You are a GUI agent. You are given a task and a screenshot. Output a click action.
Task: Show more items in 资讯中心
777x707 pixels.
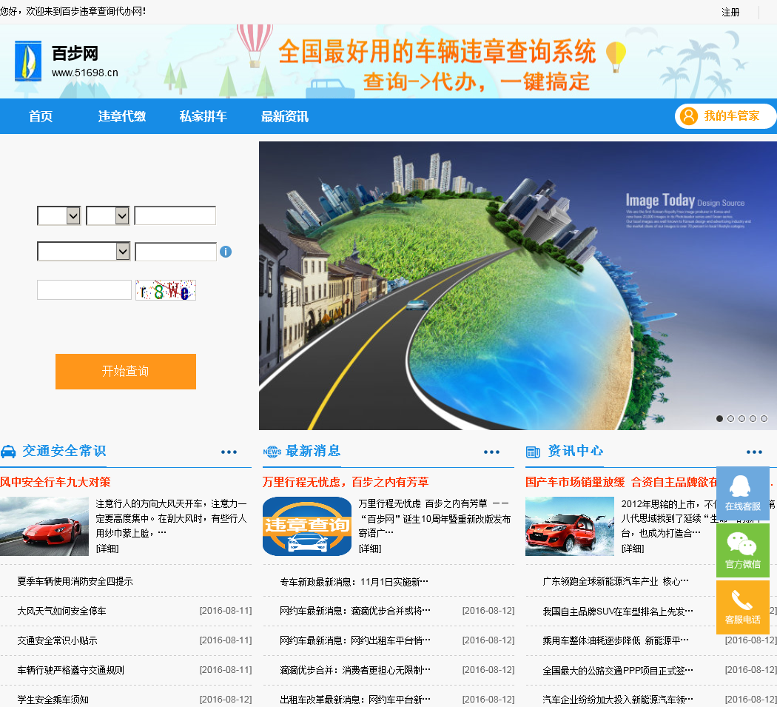click(x=754, y=452)
